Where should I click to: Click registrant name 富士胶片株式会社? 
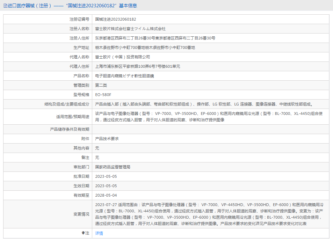point(130,29)
